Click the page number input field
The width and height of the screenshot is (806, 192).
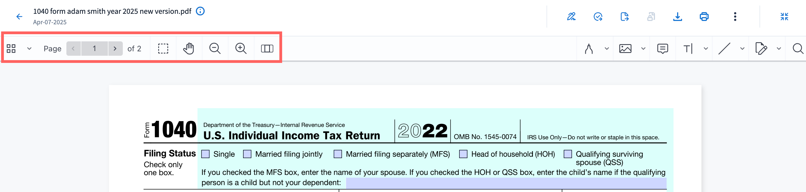coord(94,49)
